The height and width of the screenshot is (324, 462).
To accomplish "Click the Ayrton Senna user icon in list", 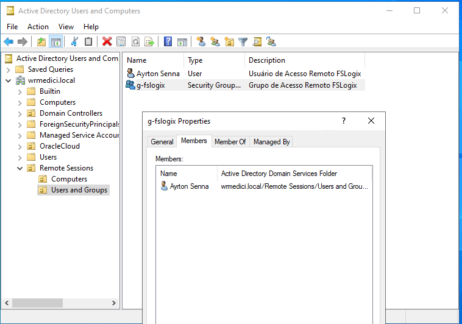I will pos(130,73).
